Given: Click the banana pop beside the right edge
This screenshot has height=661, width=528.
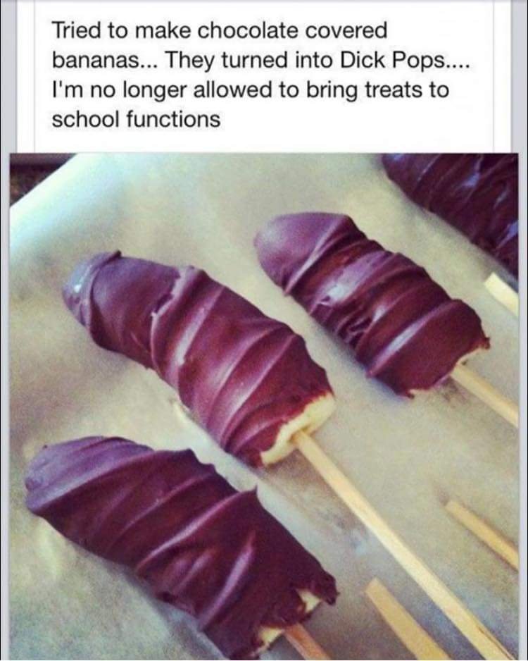Looking at the screenshot, I should 370,304.
